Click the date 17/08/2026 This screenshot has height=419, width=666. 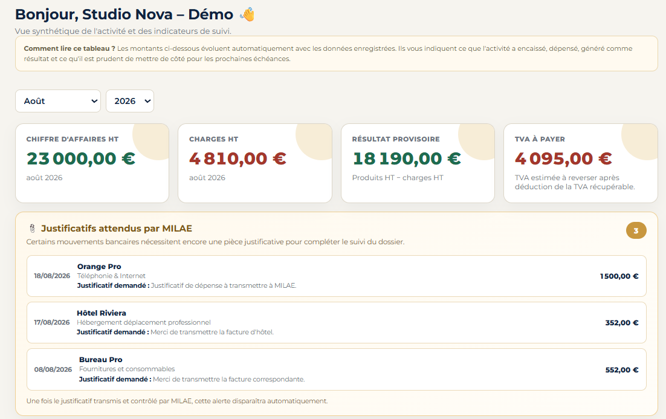point(52,322)
